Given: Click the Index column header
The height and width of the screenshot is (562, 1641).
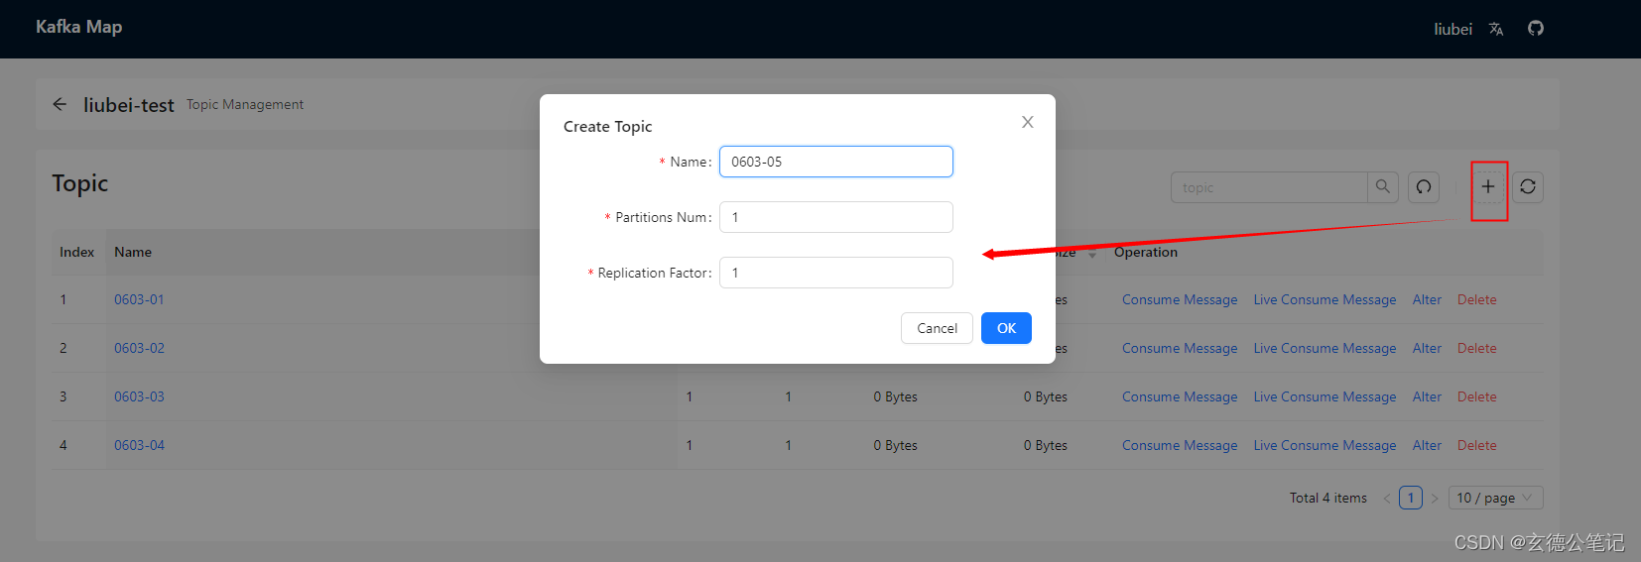Looking at the screenshot, I should point(76,252).
